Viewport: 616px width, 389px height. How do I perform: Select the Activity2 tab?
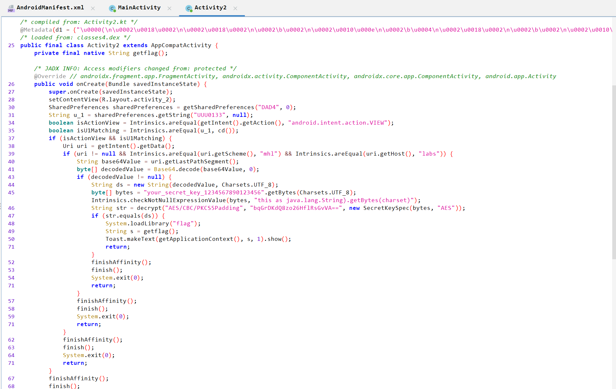pyautogui.click(x=210, y=8)
